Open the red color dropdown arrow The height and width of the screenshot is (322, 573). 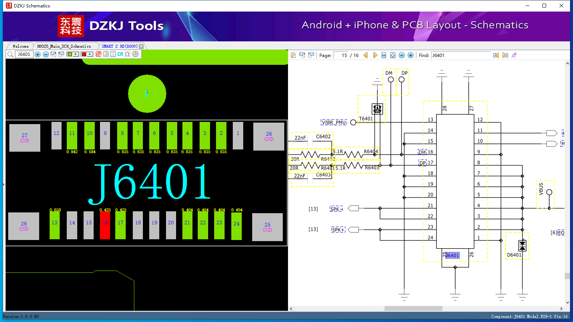pos(90,54)
